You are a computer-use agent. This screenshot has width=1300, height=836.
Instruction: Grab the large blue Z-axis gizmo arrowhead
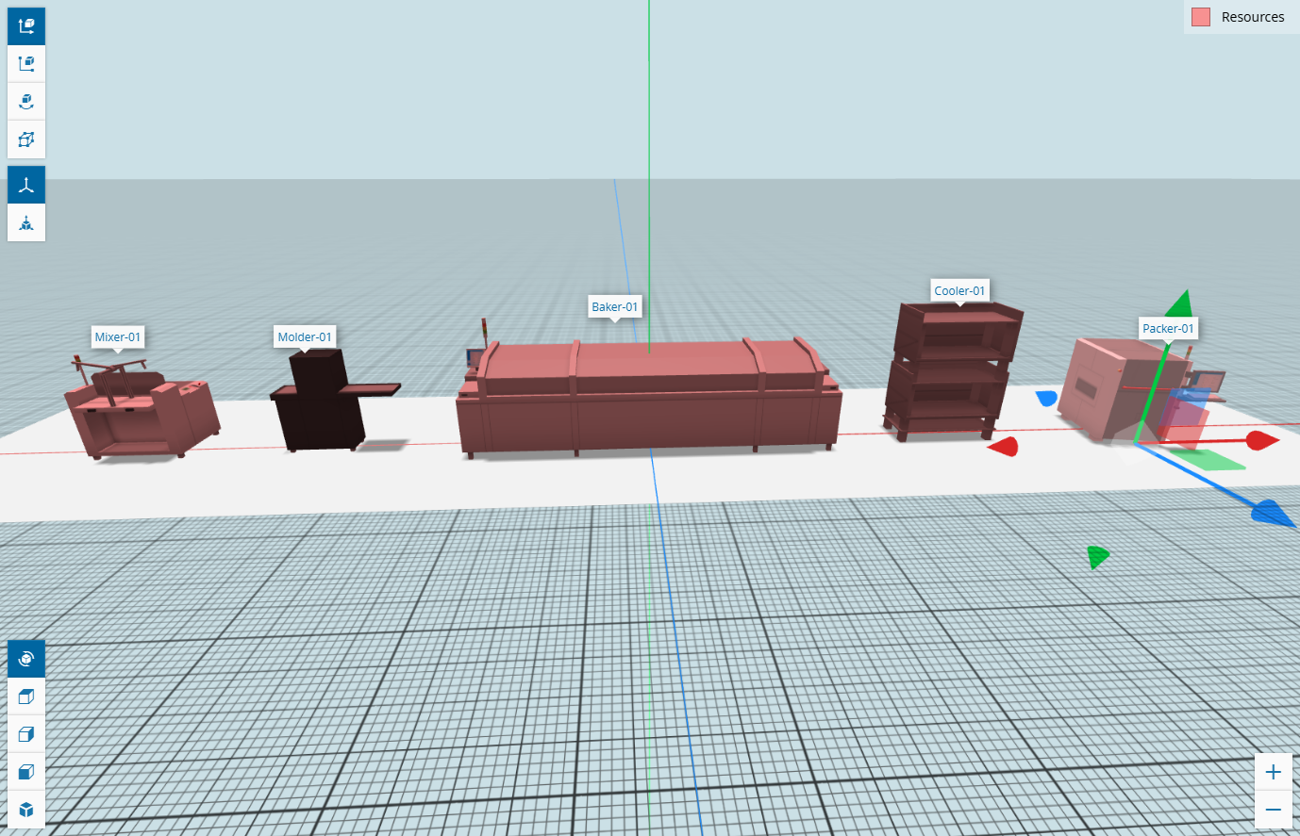coord(1274,513)
